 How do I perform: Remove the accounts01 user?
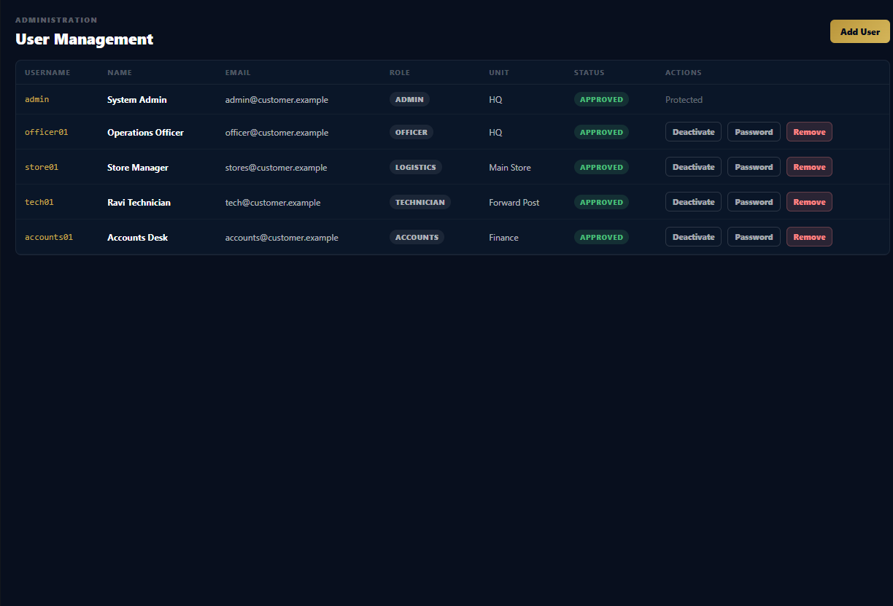(x=809, y=237)
